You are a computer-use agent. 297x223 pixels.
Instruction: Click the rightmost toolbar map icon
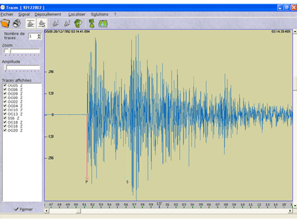coord(103,23)
